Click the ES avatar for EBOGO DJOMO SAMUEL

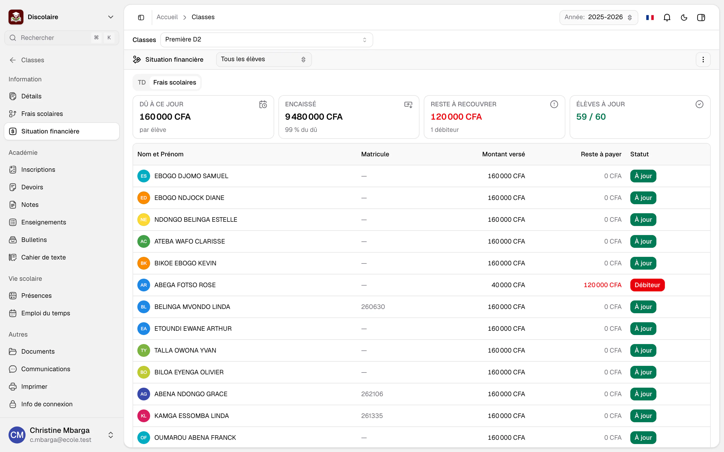tap(144, 176)
